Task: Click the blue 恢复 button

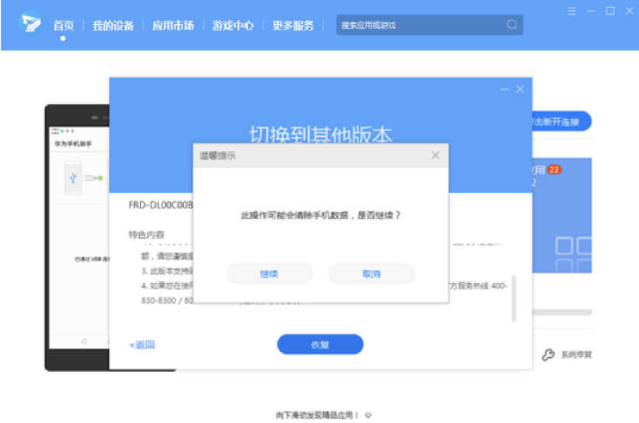Action: [x=320, y=344]
